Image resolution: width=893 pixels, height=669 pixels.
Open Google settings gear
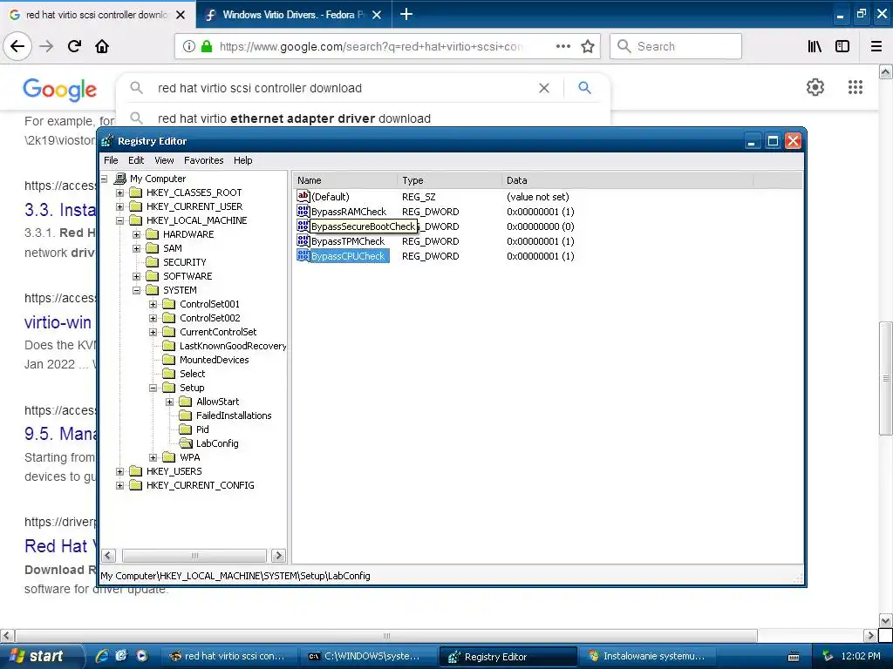(x=815, y=87)
